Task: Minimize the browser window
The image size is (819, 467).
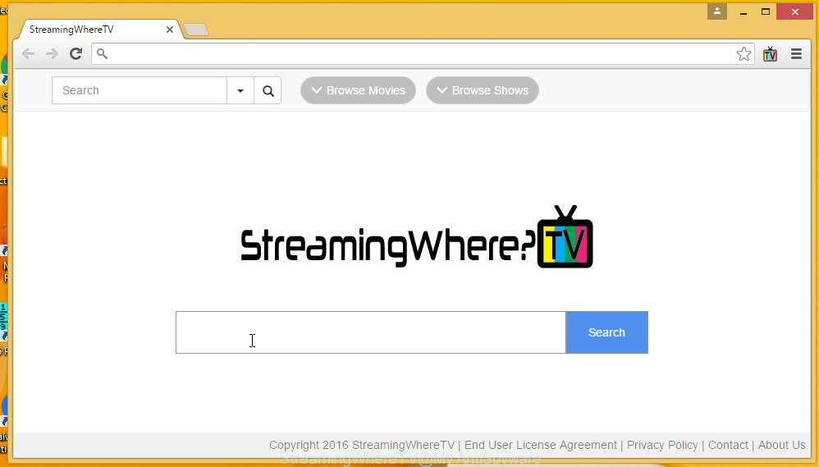Action: [744, 11]
